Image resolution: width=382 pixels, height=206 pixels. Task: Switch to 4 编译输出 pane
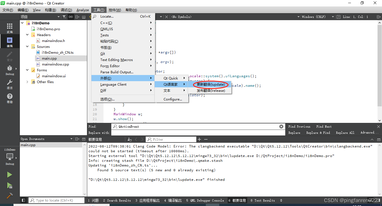point(173,200)
